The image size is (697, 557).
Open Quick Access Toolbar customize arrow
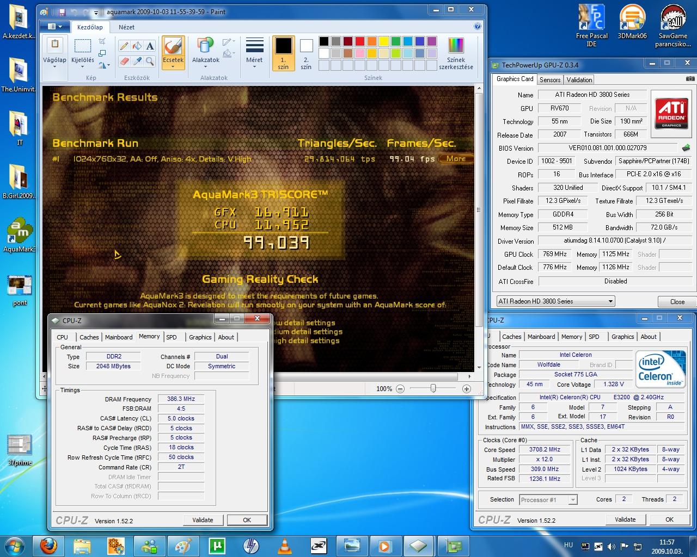click(x=96, y=12)
